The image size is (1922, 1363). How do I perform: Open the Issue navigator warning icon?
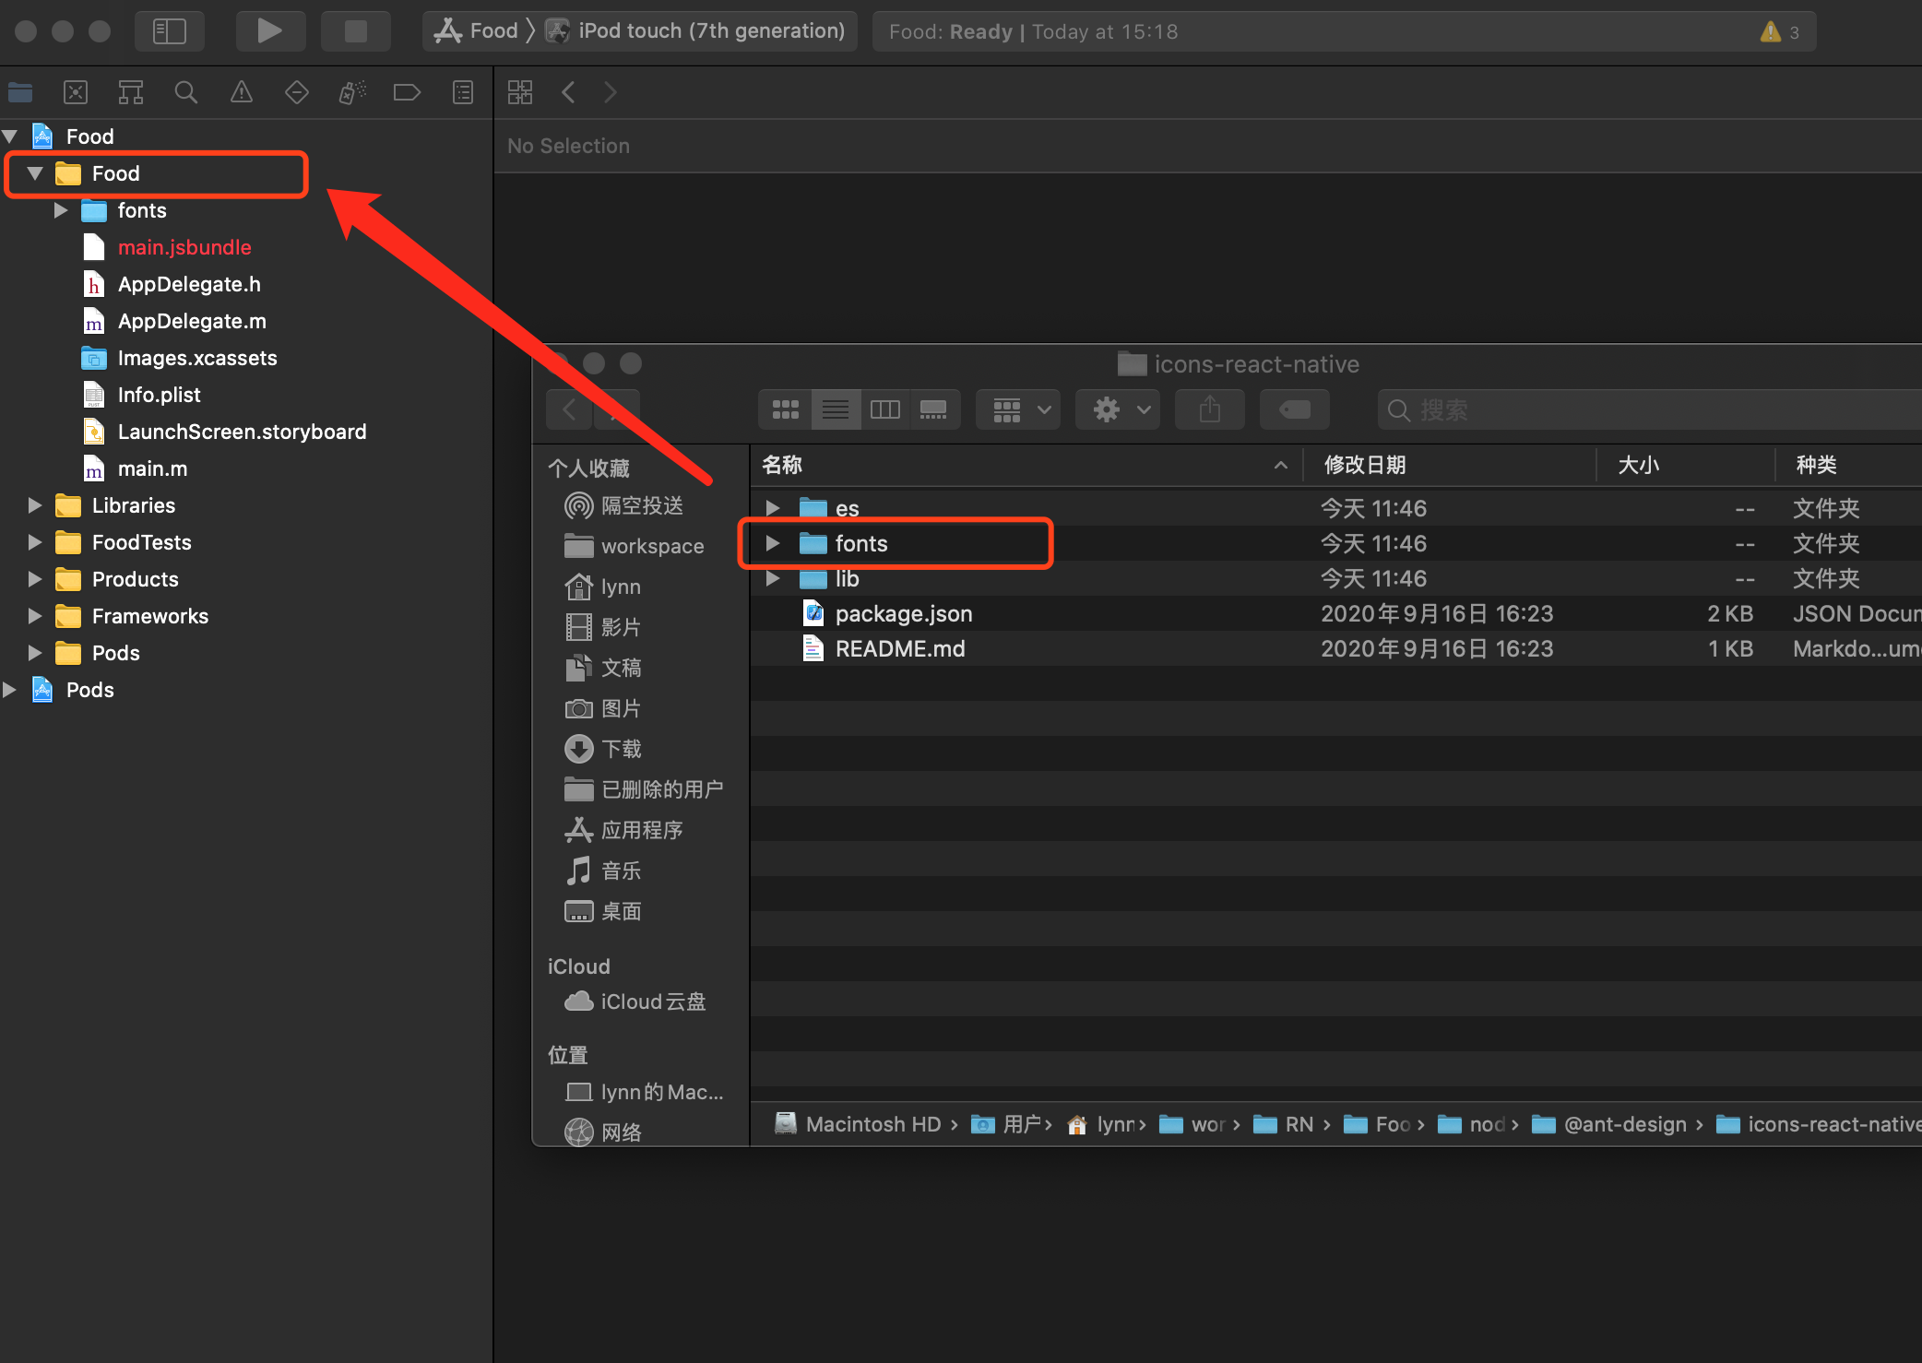(x=241, y=92)
